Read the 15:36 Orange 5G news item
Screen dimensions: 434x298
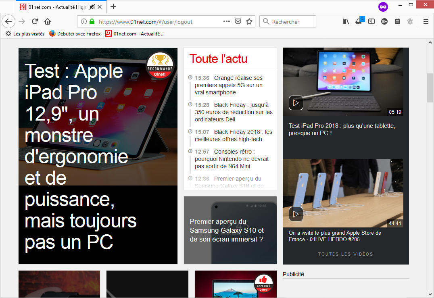point(229,85)
